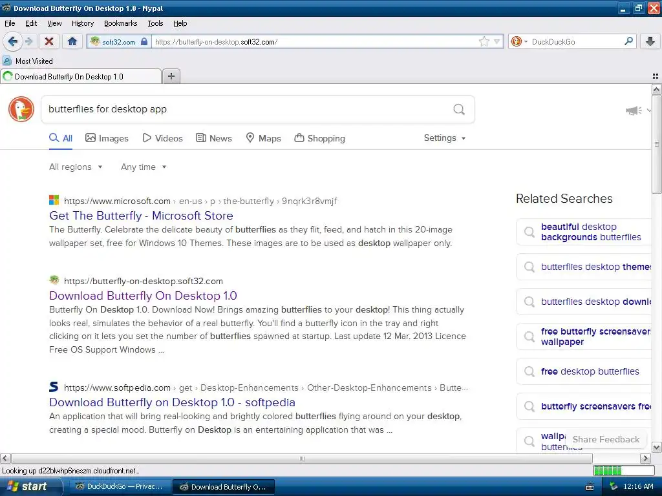Open the Home page icon
662x496 pixels.
(72, 41)
